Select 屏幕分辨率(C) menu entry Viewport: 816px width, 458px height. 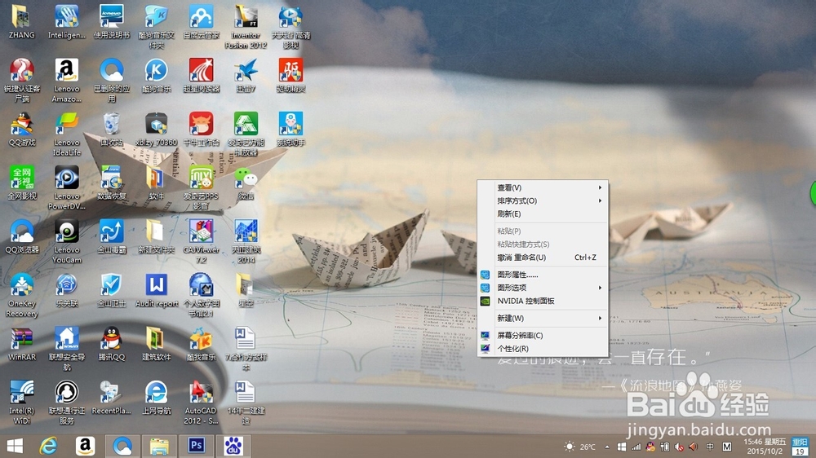click(543, 335)
